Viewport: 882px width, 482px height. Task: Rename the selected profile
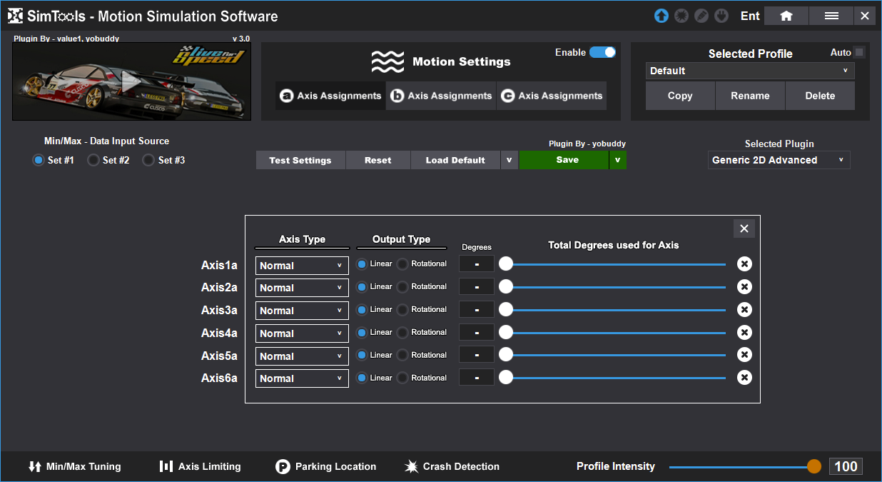(750, 96)
